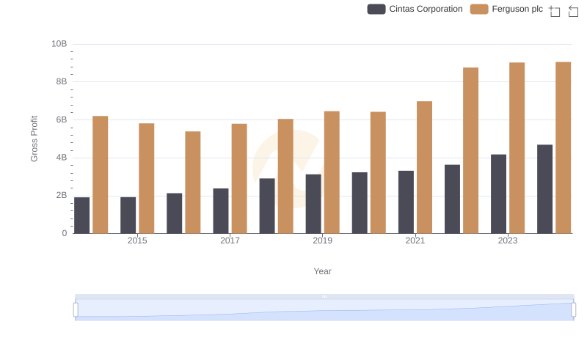The height and width of the screenshot is (338, 587).
Task: Click Cintas Corporation bar for 2023
Action: tap(499, 194)
